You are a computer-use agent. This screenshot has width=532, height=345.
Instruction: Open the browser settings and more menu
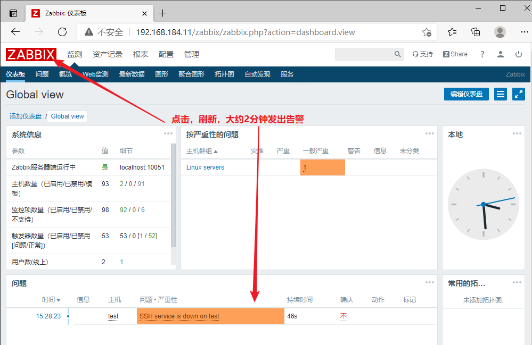click(x=524, y=32)
